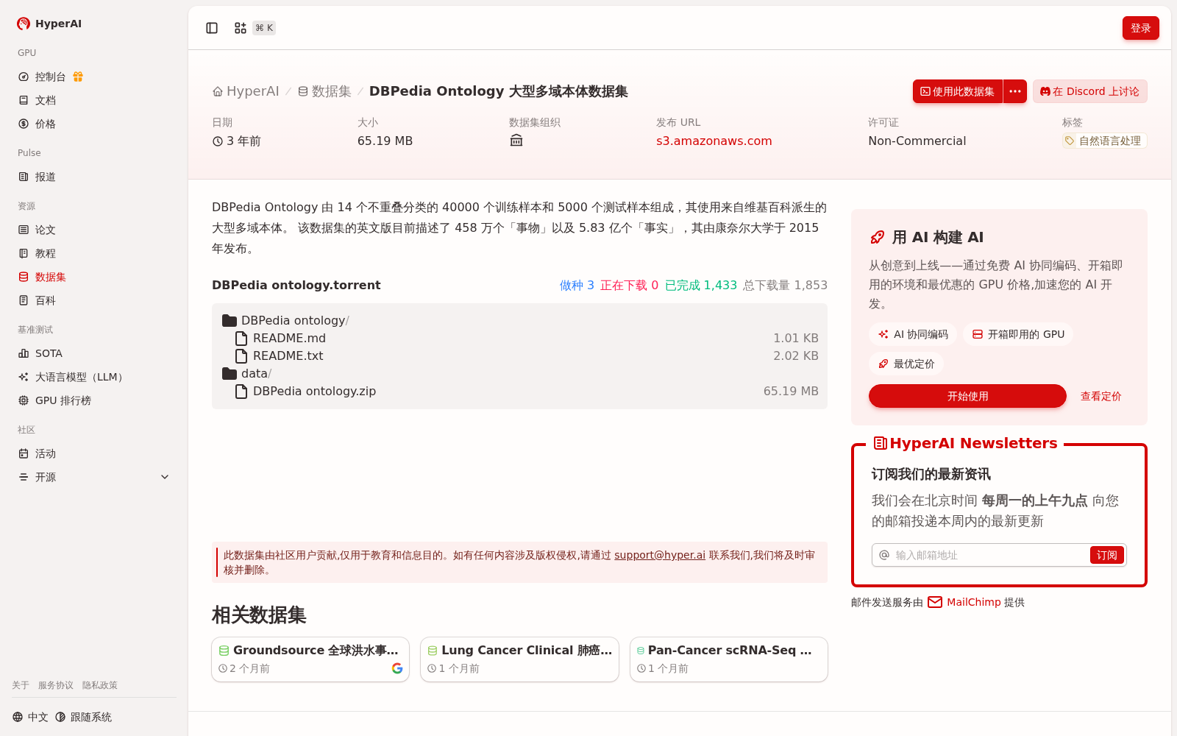The image size is (1177, 736).
Task: Click 在 Discord 上讨论 button
Action: coord(1090,91)
